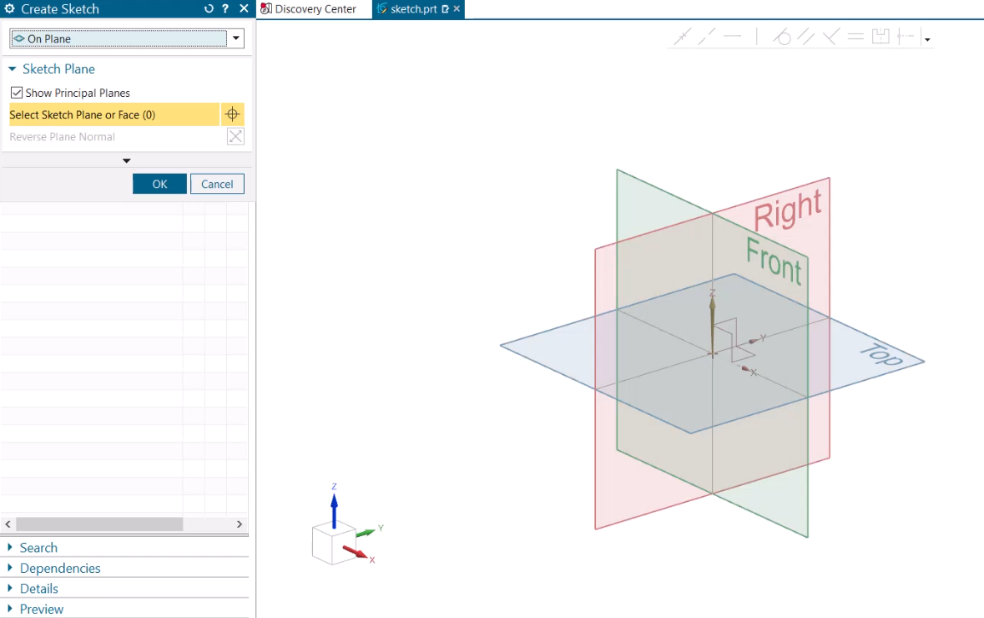984x618 pixels.
Task: Select the Perpendicular constraint icon
Action: 830,36
